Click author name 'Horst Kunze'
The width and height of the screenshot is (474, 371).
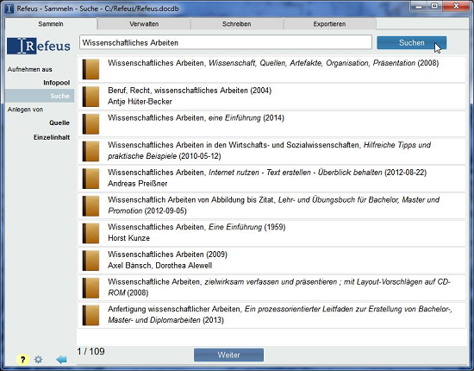[128, 238]
